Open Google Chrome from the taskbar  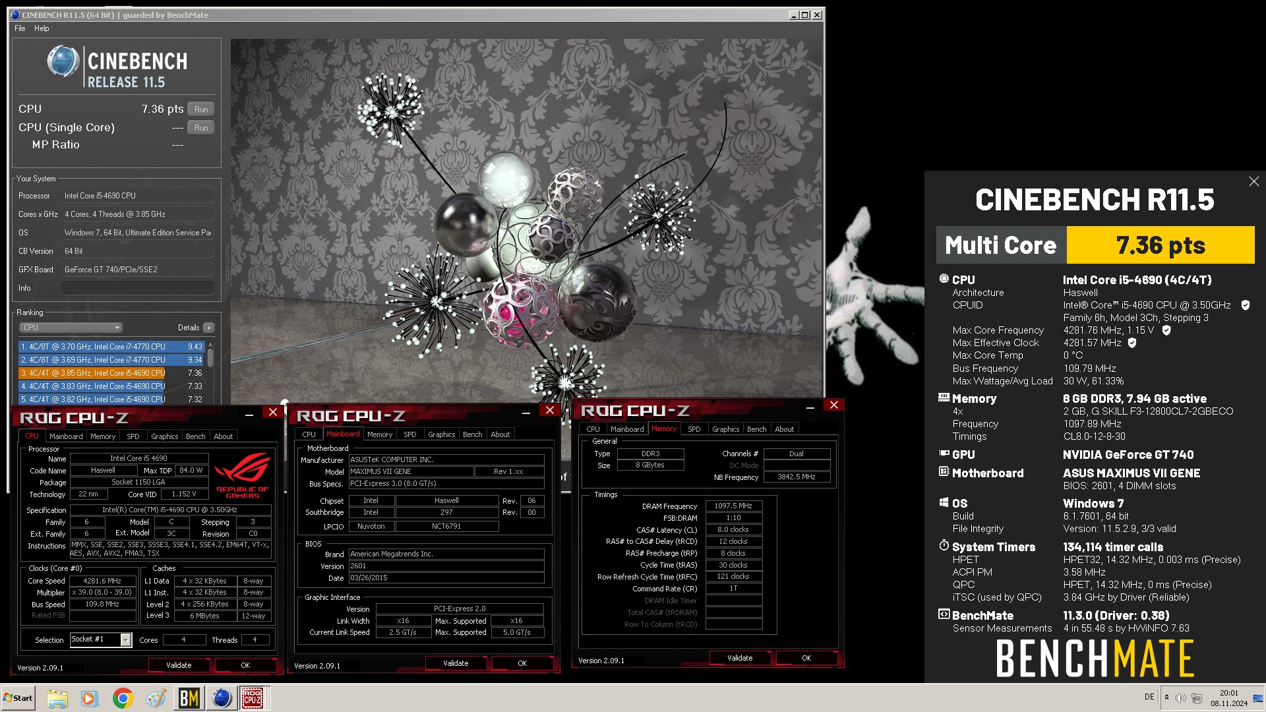(x=123, y=698)
